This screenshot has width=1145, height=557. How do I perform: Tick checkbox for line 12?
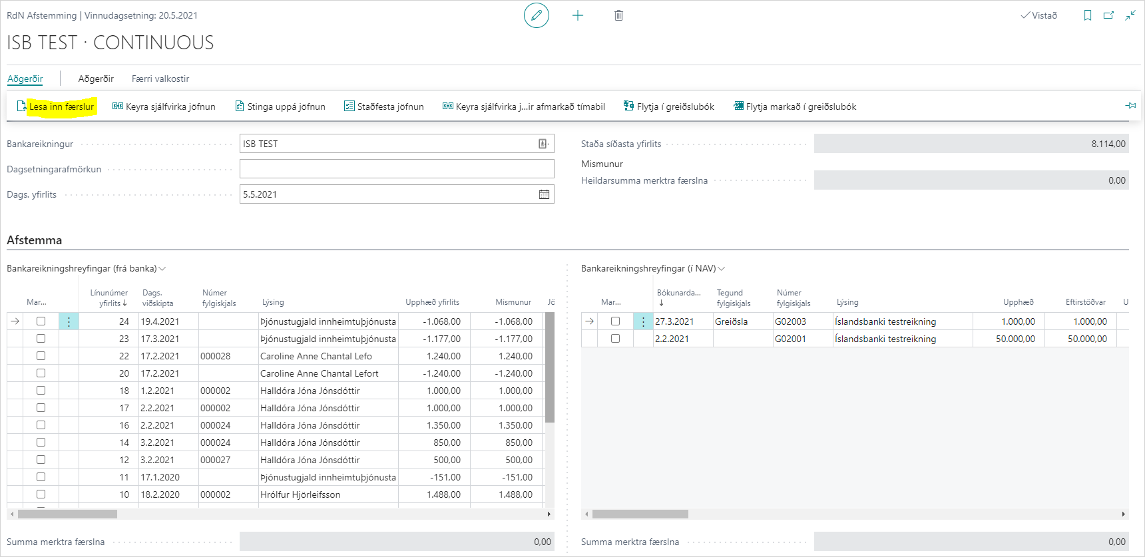[x=41, y=459]
